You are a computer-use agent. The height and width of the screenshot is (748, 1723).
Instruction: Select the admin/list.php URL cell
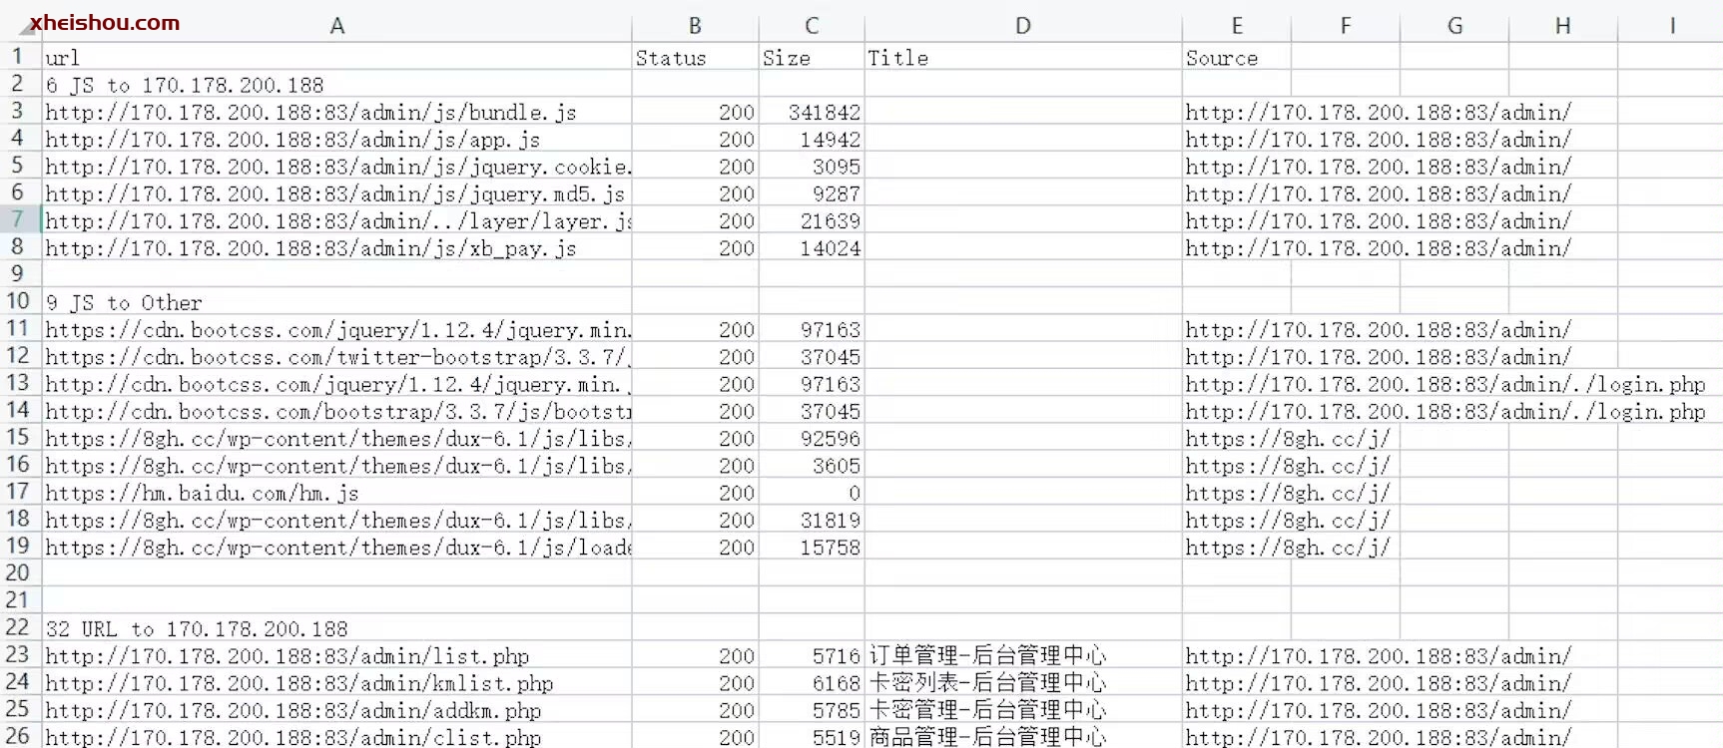pos(336,655)
